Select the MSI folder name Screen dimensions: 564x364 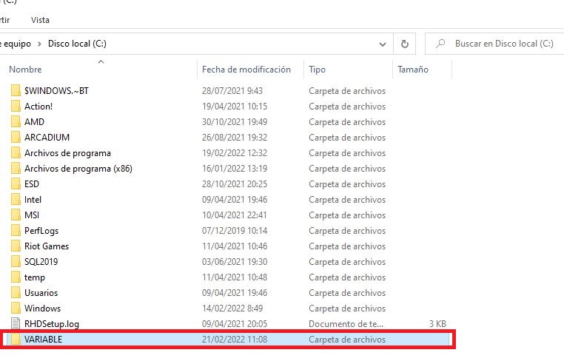tap(32, 215)
